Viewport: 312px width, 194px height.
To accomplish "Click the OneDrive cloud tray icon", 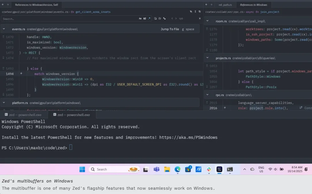I will point(252,169).
